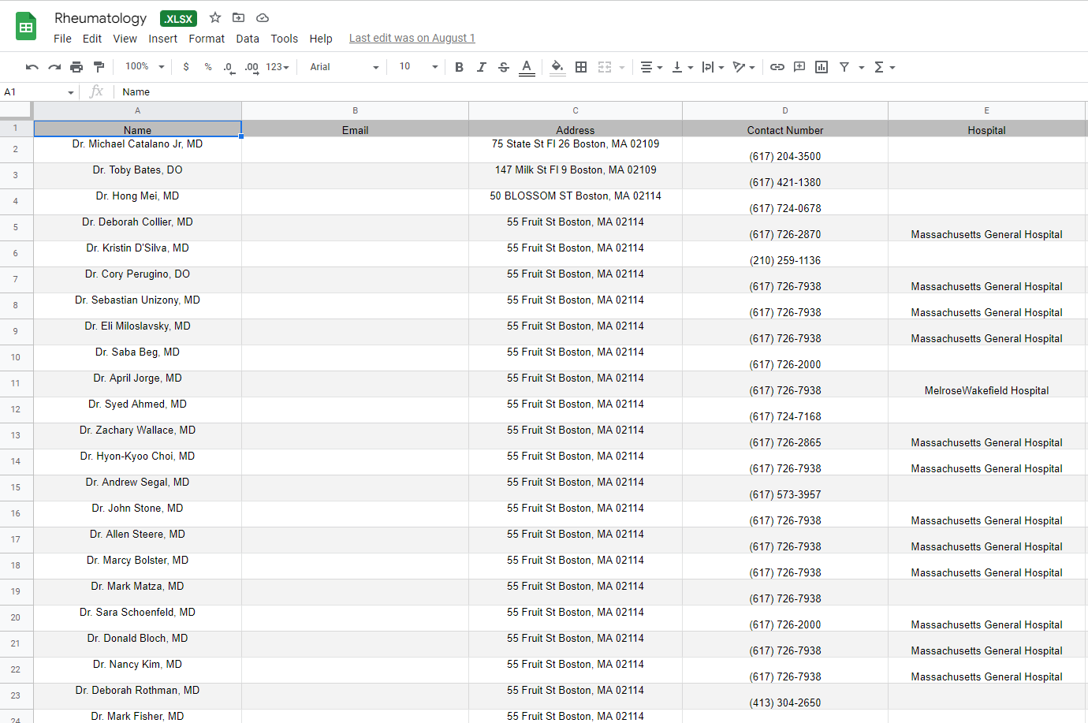Select the cell 'Dr. Hyon-Kyoo Choi, MD'
This screenshot has height=723, width=1088.
[137, 462]
